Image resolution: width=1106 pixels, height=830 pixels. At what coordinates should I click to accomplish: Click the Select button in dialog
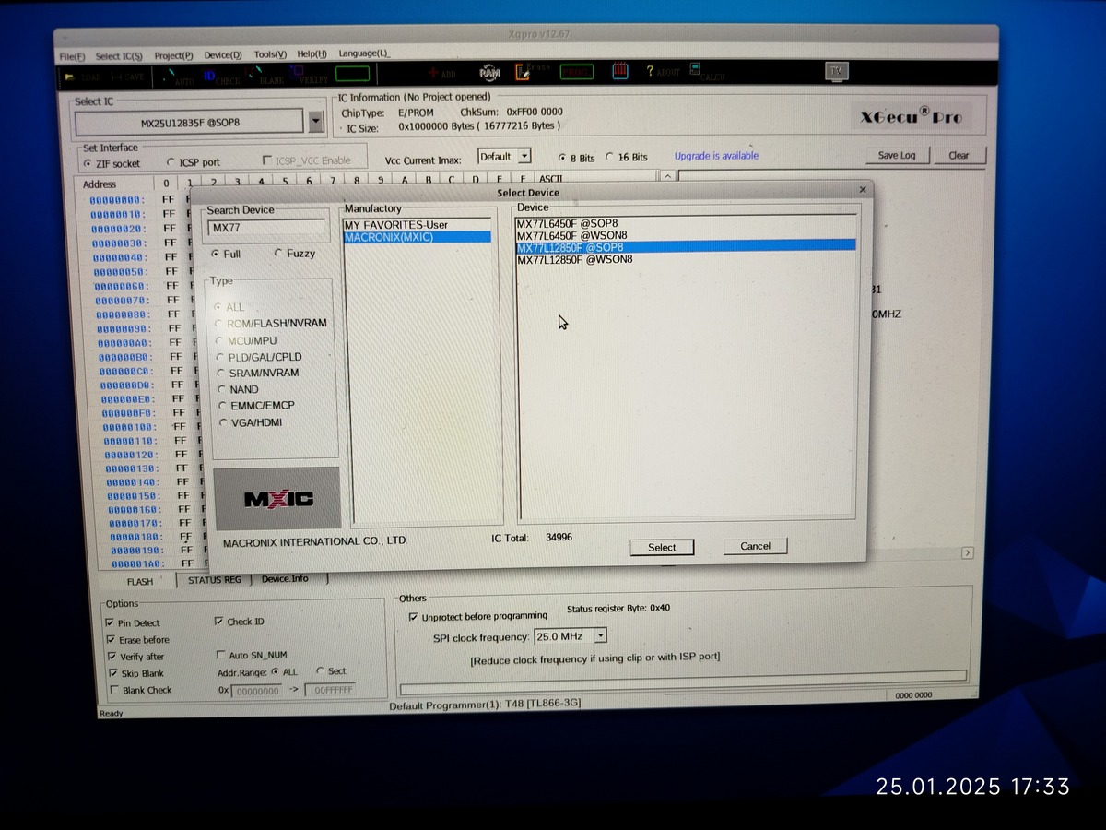coord(662,547)
